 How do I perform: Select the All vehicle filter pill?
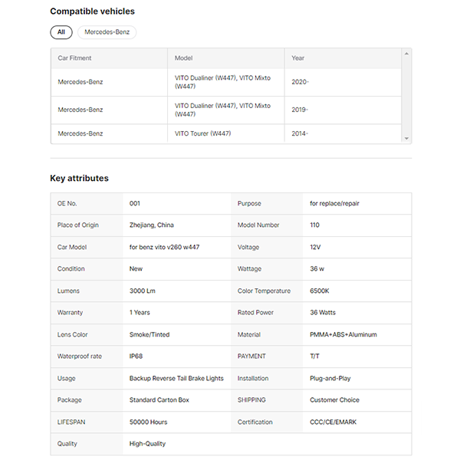61,32
